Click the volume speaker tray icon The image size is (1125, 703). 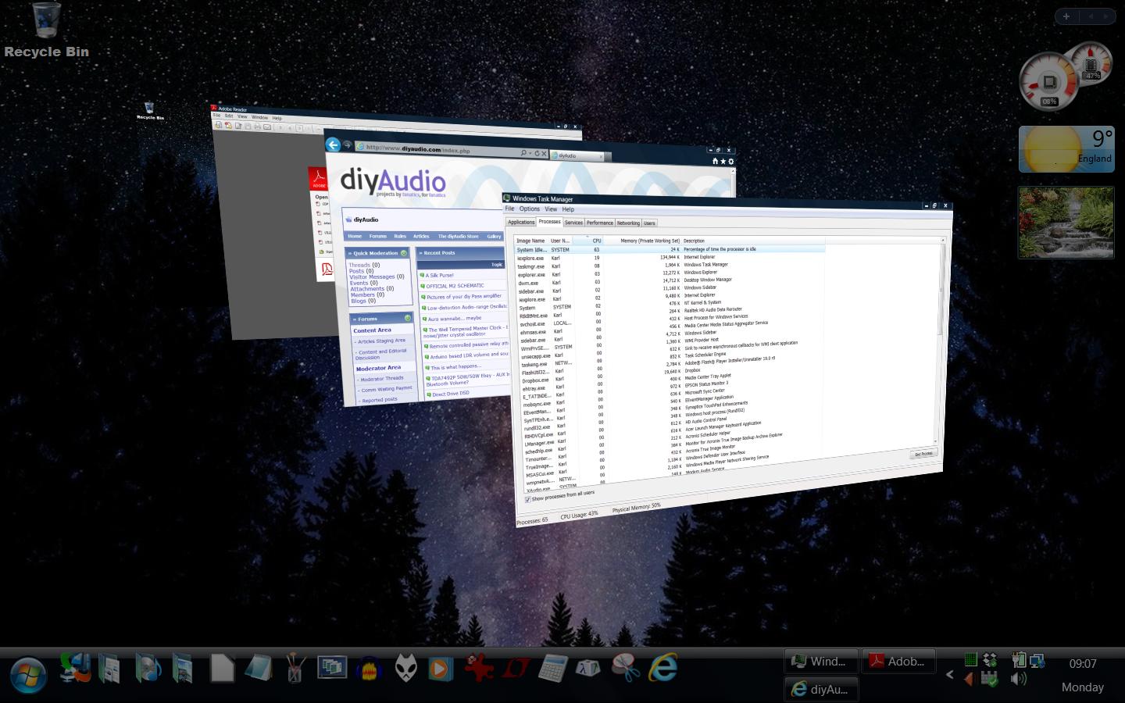pos(1019,679)
